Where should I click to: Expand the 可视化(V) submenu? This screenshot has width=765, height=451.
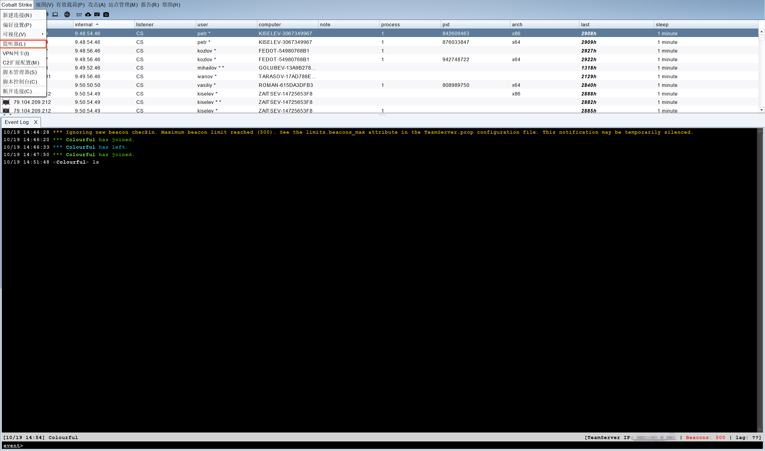pos(23,34)
